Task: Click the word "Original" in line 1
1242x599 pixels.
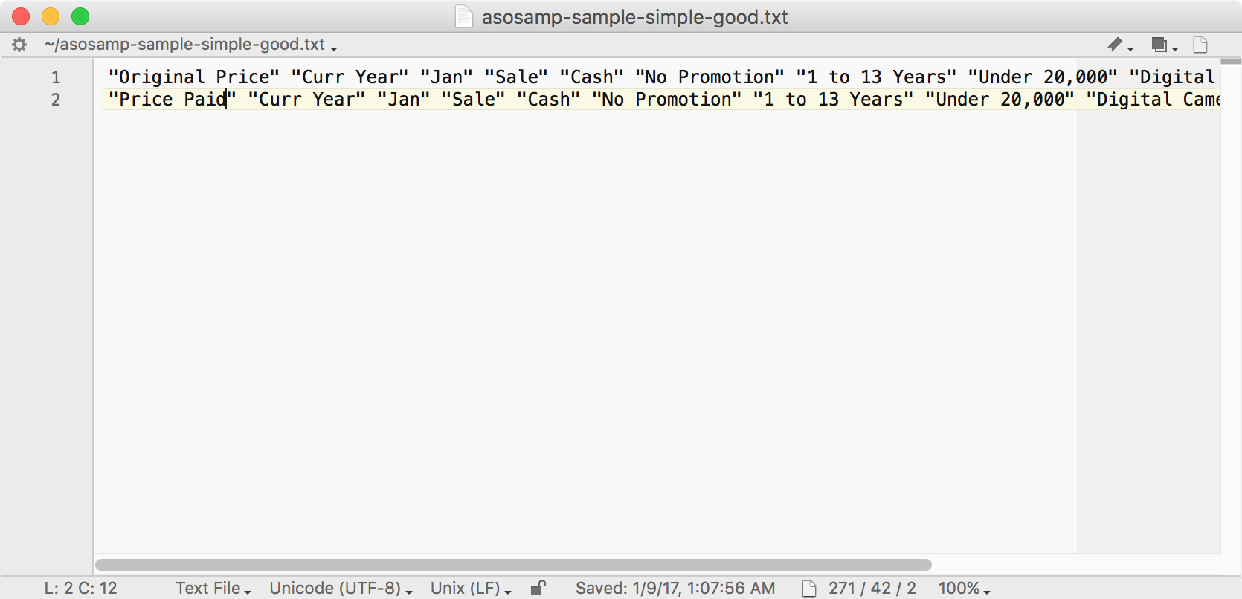Action: coord(162,77)
